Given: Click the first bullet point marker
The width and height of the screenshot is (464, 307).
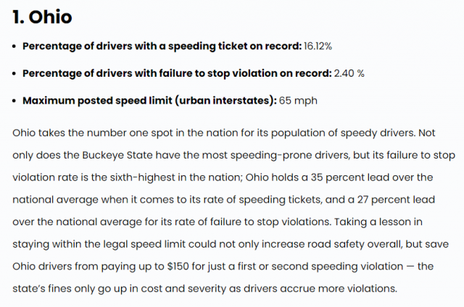Looking at the screenshot, I should (x=14, y=46).
